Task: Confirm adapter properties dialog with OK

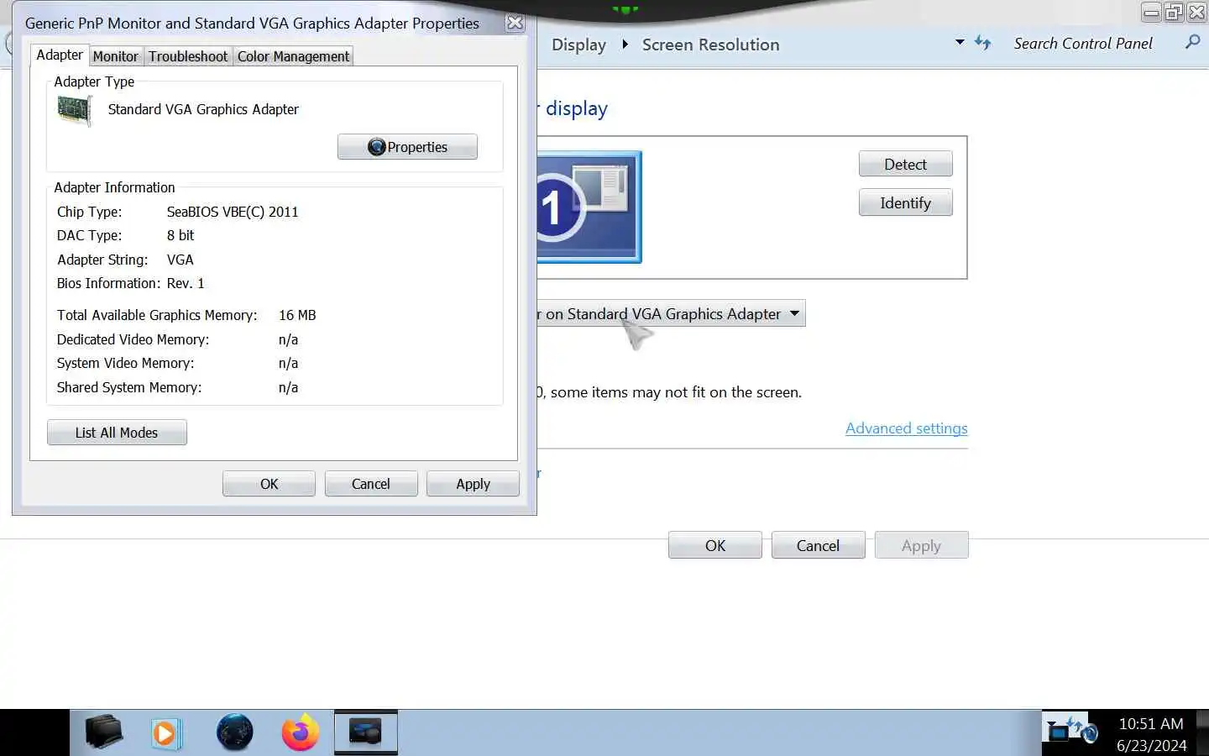Action: (x=269, y=484)
